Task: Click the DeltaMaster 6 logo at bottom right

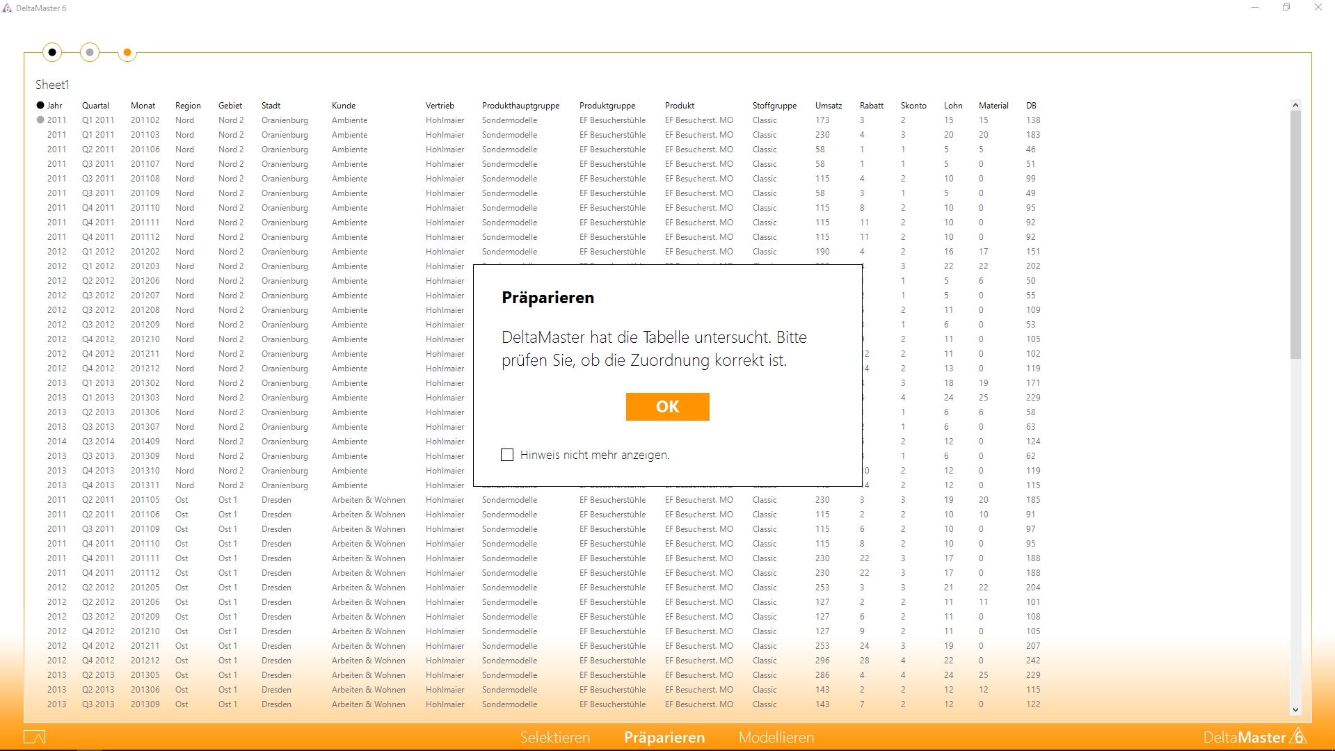Action: (1254, 737)
